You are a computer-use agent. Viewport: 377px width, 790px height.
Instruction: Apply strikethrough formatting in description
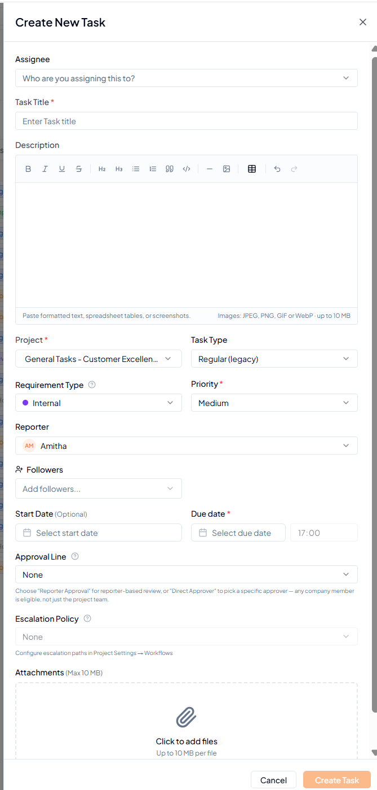point(79,169)
